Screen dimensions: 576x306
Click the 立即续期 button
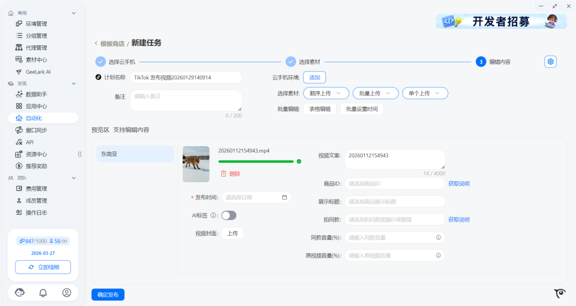[43, 267]
